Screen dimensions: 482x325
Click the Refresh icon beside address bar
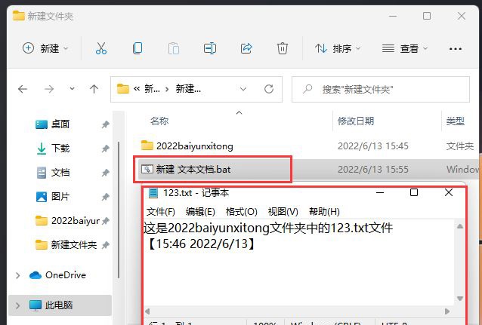tap(269, 89)
